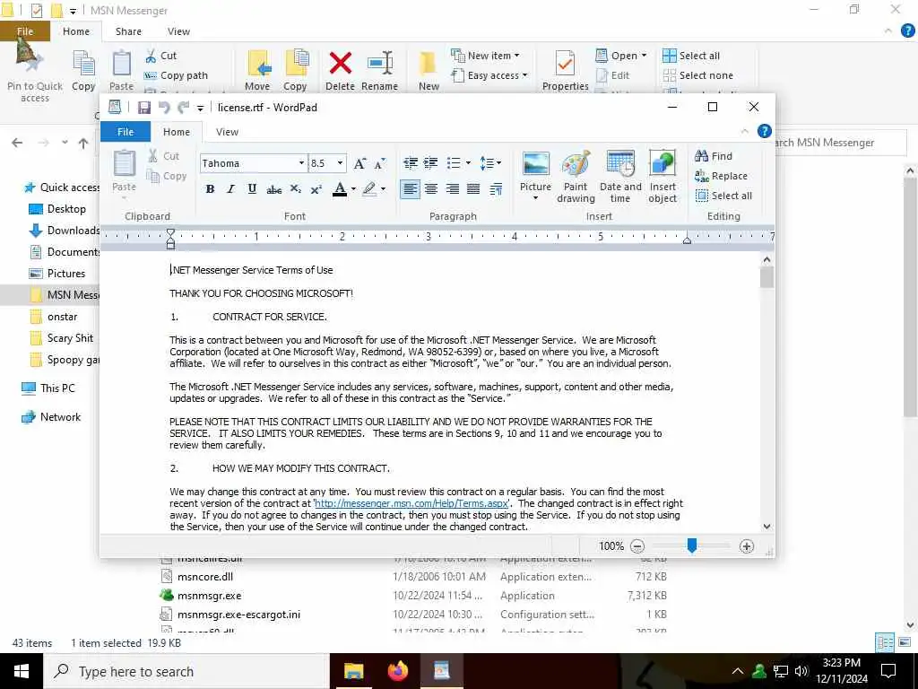The height and width of the screenshot is (689, 918).
Task: Click the WordPad Redo arrow icon
Action: pos(183,108)
